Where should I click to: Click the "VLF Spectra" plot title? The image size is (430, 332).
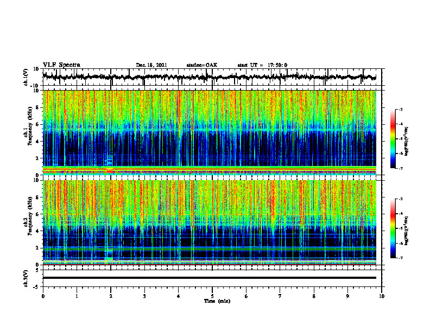click(x=61, y=65)
